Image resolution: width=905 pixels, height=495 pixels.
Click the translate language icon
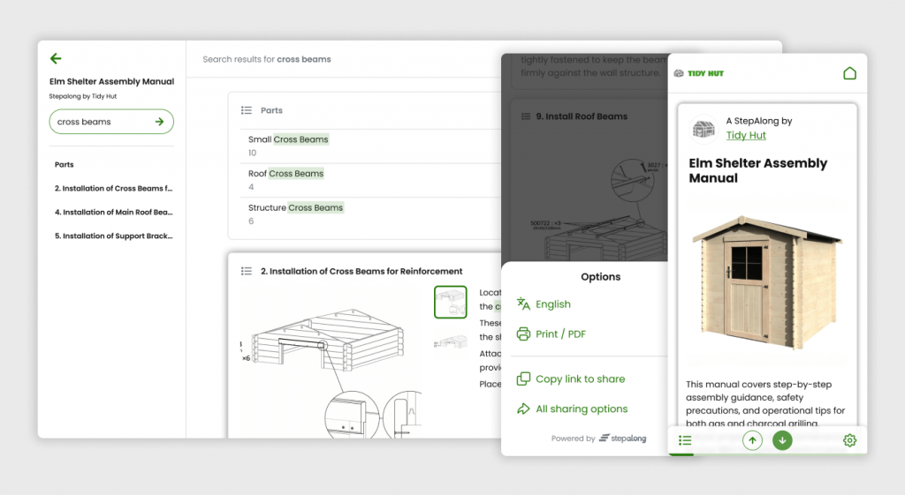pos(523,304)
